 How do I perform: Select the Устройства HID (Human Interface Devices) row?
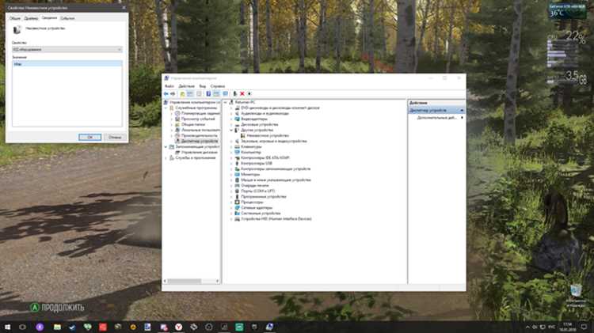coord(276,219)
